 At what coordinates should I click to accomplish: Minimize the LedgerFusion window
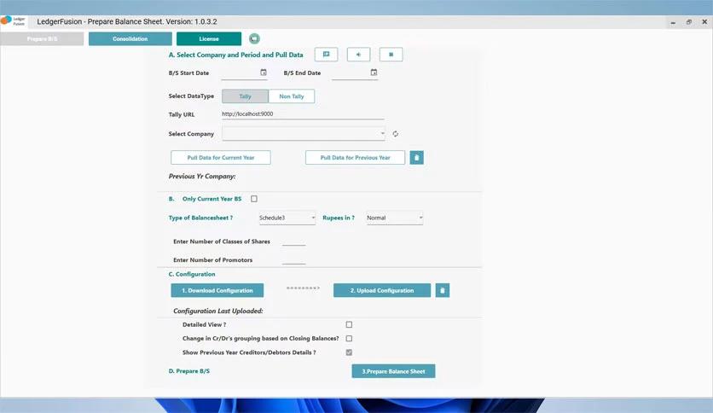pyautogui.click(x=673, y=22)
